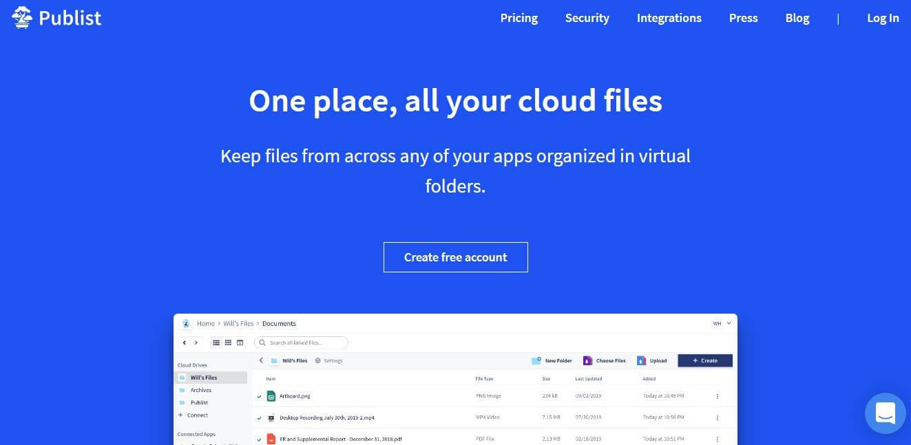Click back chevron beside Will's Files header

261,360
